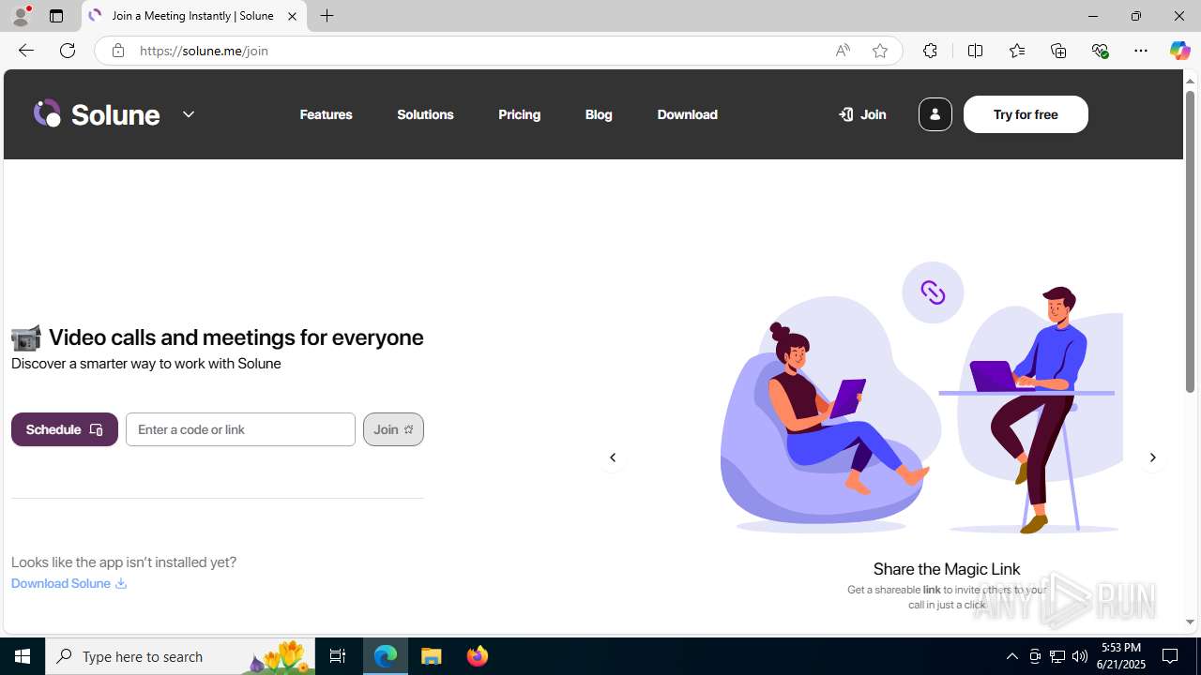The image size is (1201, 675).
Task: Open the Copilot sidebar icon
Action: [1179, 51]
